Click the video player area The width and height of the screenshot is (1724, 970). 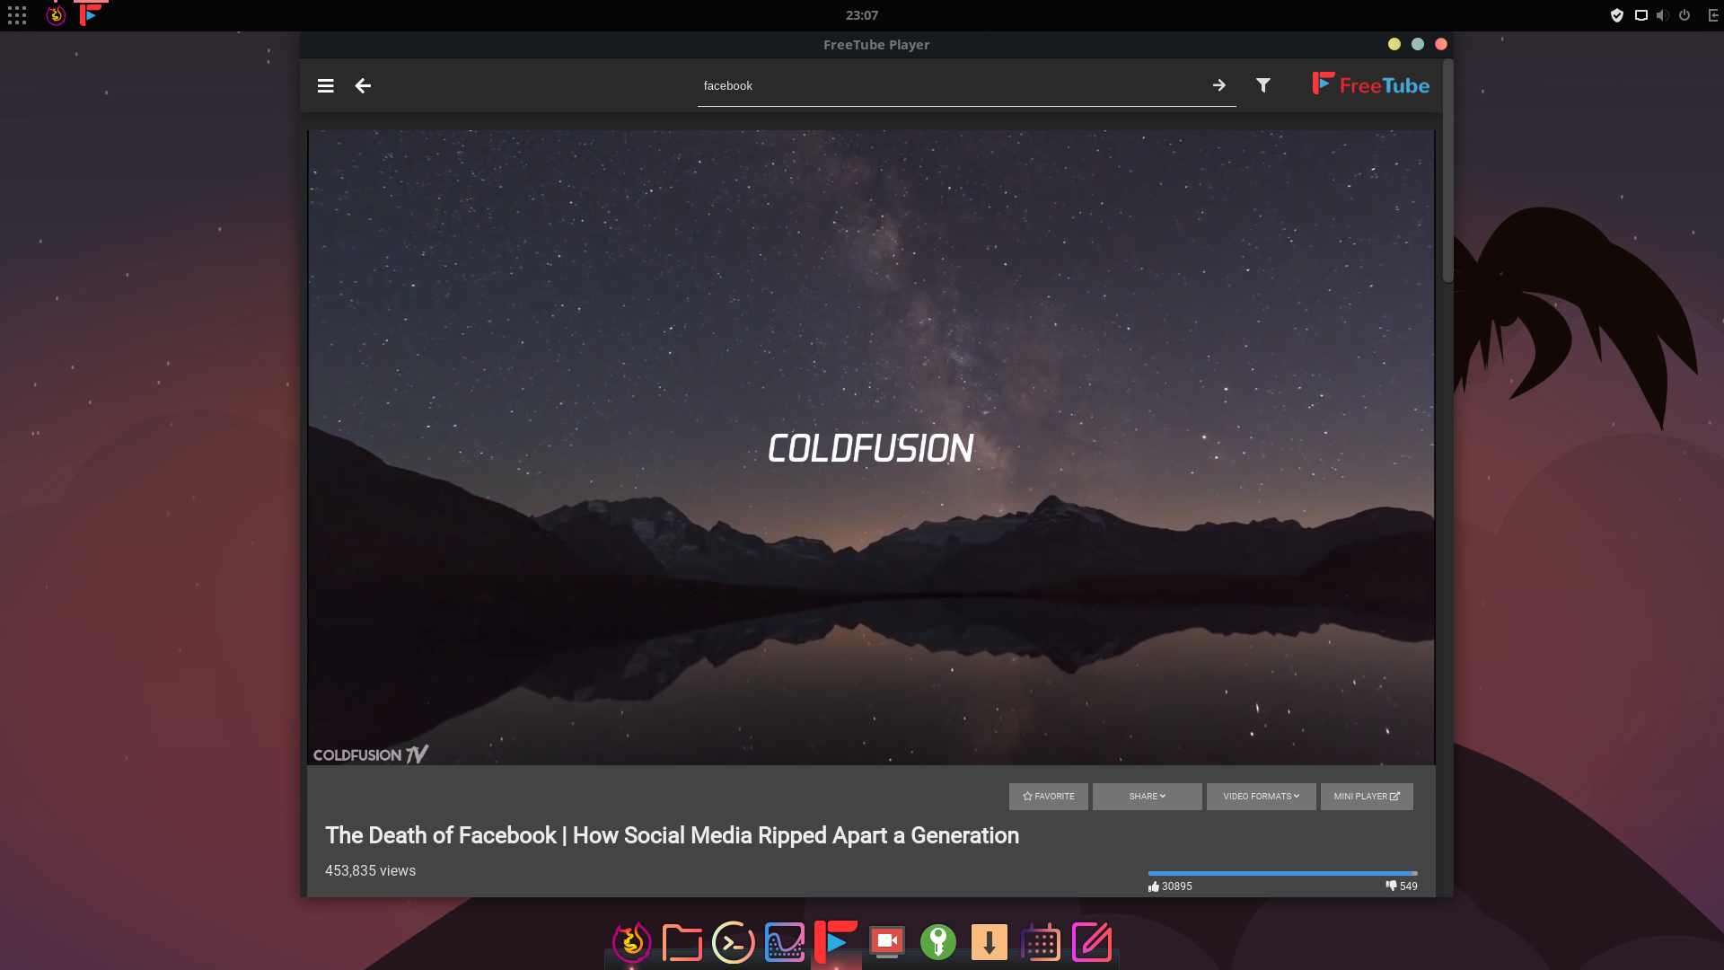click(871, 447)
